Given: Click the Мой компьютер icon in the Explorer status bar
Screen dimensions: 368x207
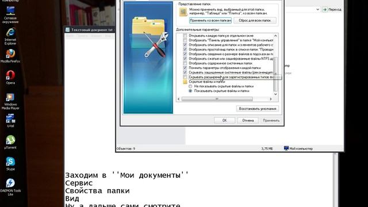Looking at the screenshot, I should click(286, 148).
